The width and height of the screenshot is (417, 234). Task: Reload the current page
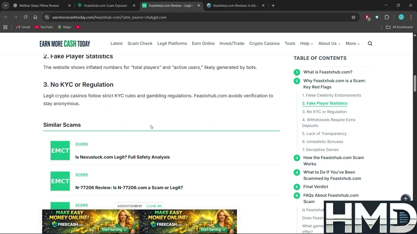coord(25,17)
